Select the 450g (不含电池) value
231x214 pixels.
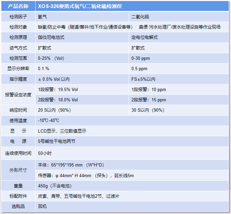click(55, 186)
